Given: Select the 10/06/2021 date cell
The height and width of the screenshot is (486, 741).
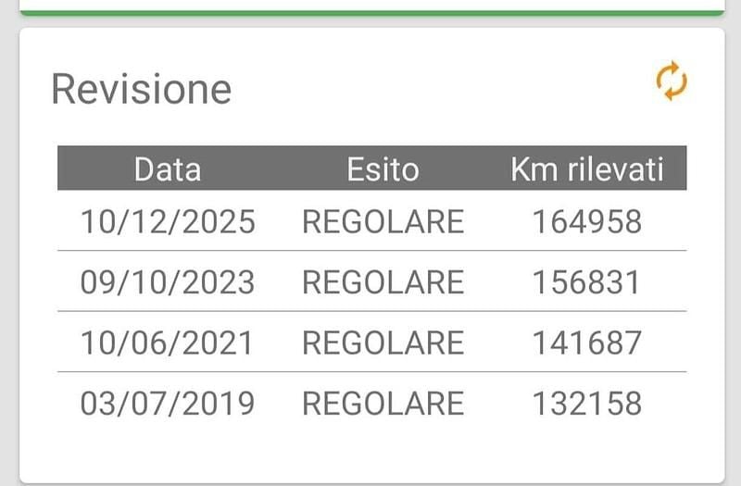Looking at the screenshot, I should (167, 343).
